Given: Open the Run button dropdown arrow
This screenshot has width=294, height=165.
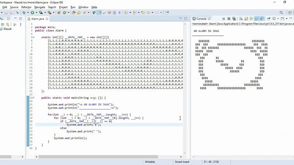Looking at the screenshot, I should [x=36, y=12].
